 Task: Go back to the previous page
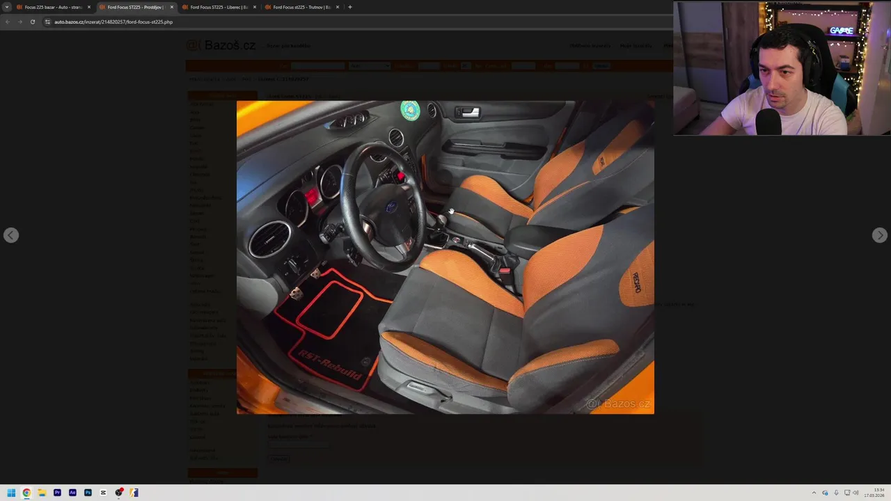click(x=7, y=22)
